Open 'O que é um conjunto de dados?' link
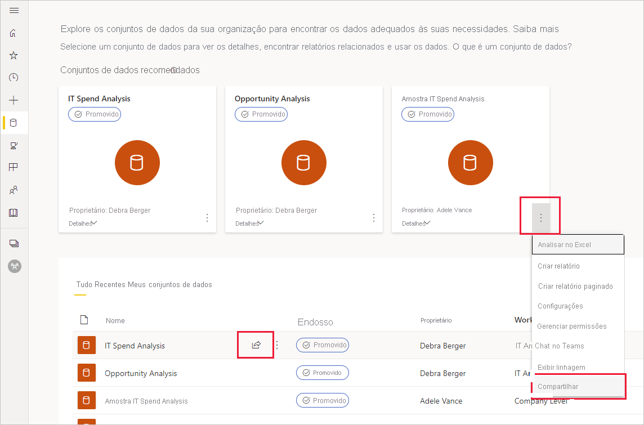Viewport: 644px width, 425px height. [512, 47]
